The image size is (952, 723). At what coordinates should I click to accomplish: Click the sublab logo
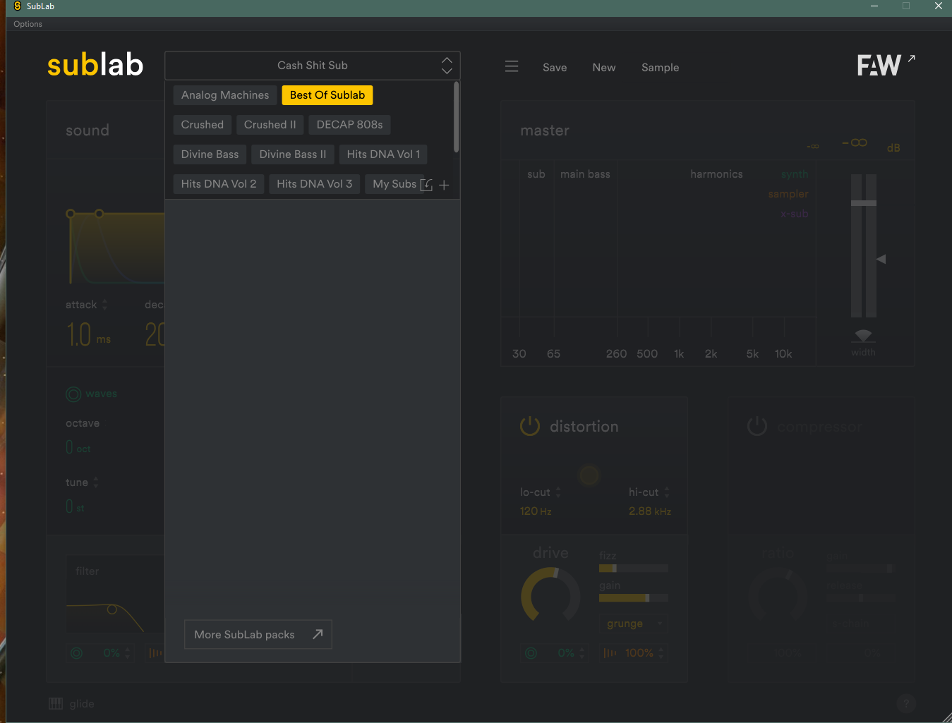(x=95, y=66)
